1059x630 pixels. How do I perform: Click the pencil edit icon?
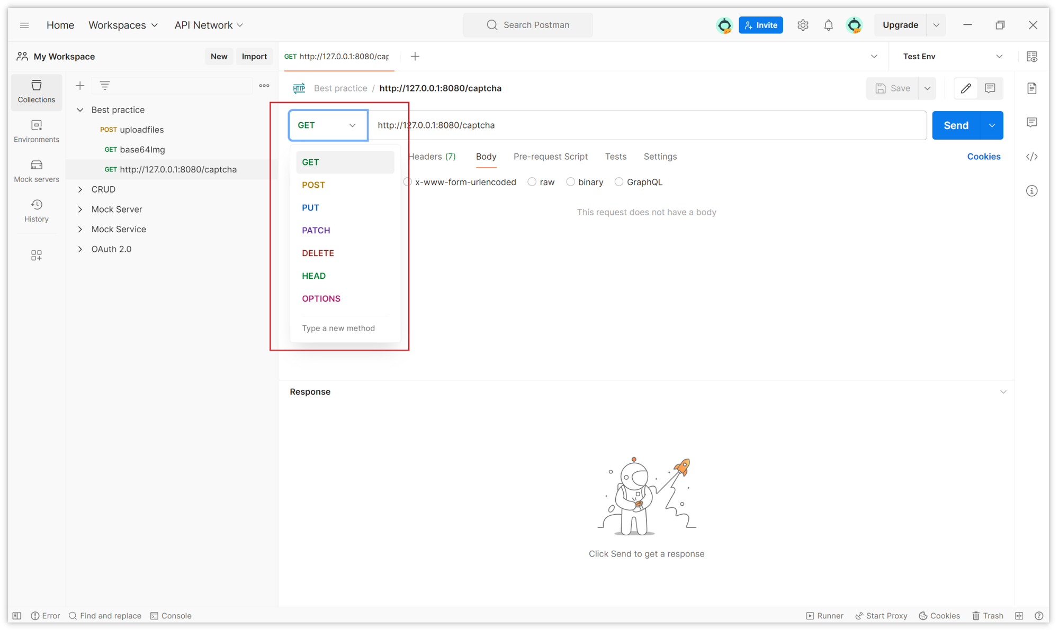tap(966, 88)
